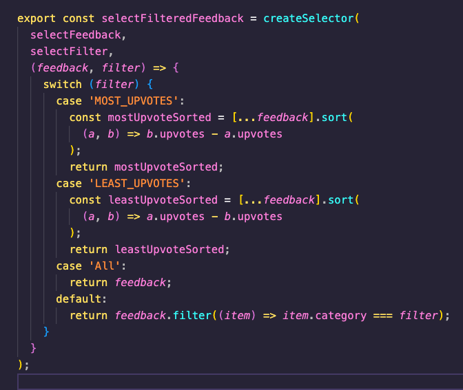Click 'mostUpvoteSorted' in the const declaration
Viewport: 463px width, 390px height.
[x=159, y=118]
